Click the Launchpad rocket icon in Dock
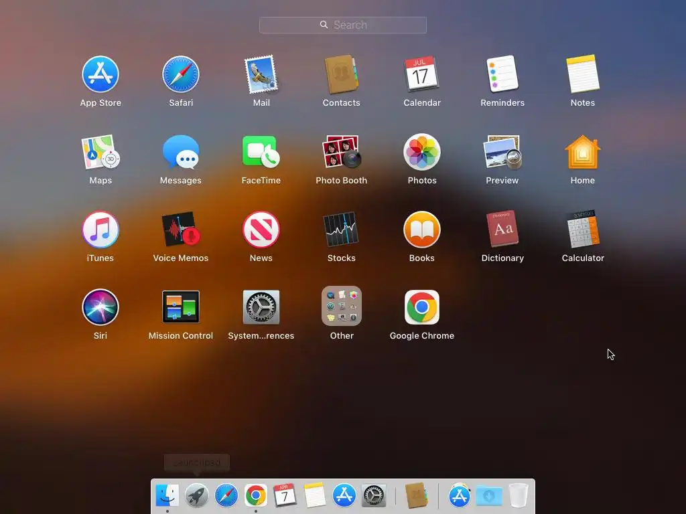686x514 pixels. point(196,495)
